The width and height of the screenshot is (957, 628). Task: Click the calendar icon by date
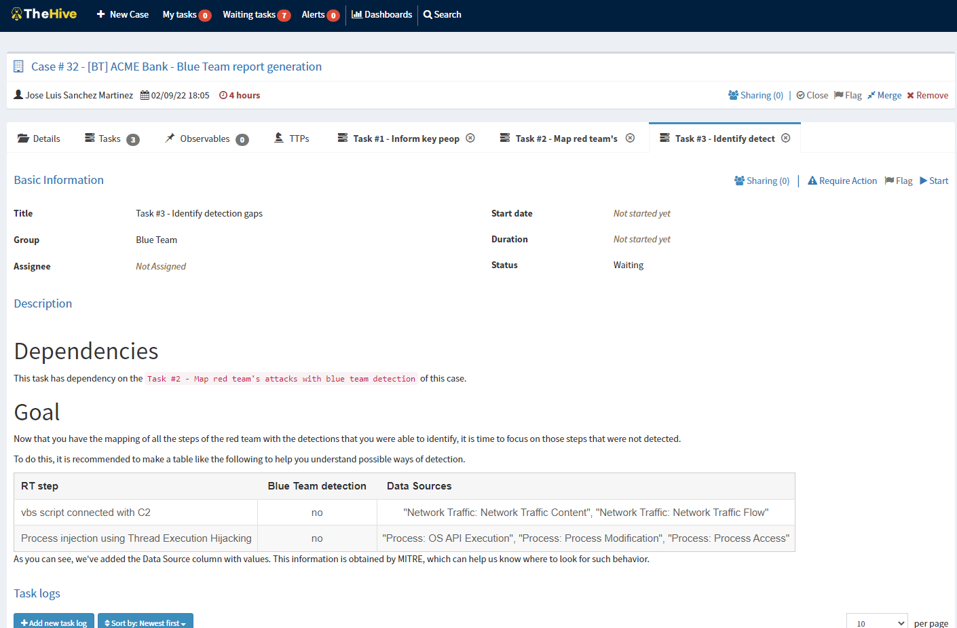[x=145, y=95]
